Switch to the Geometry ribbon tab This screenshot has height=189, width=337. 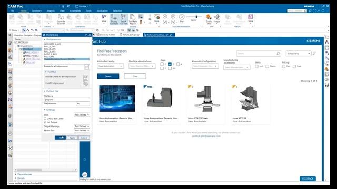(36, 10)
